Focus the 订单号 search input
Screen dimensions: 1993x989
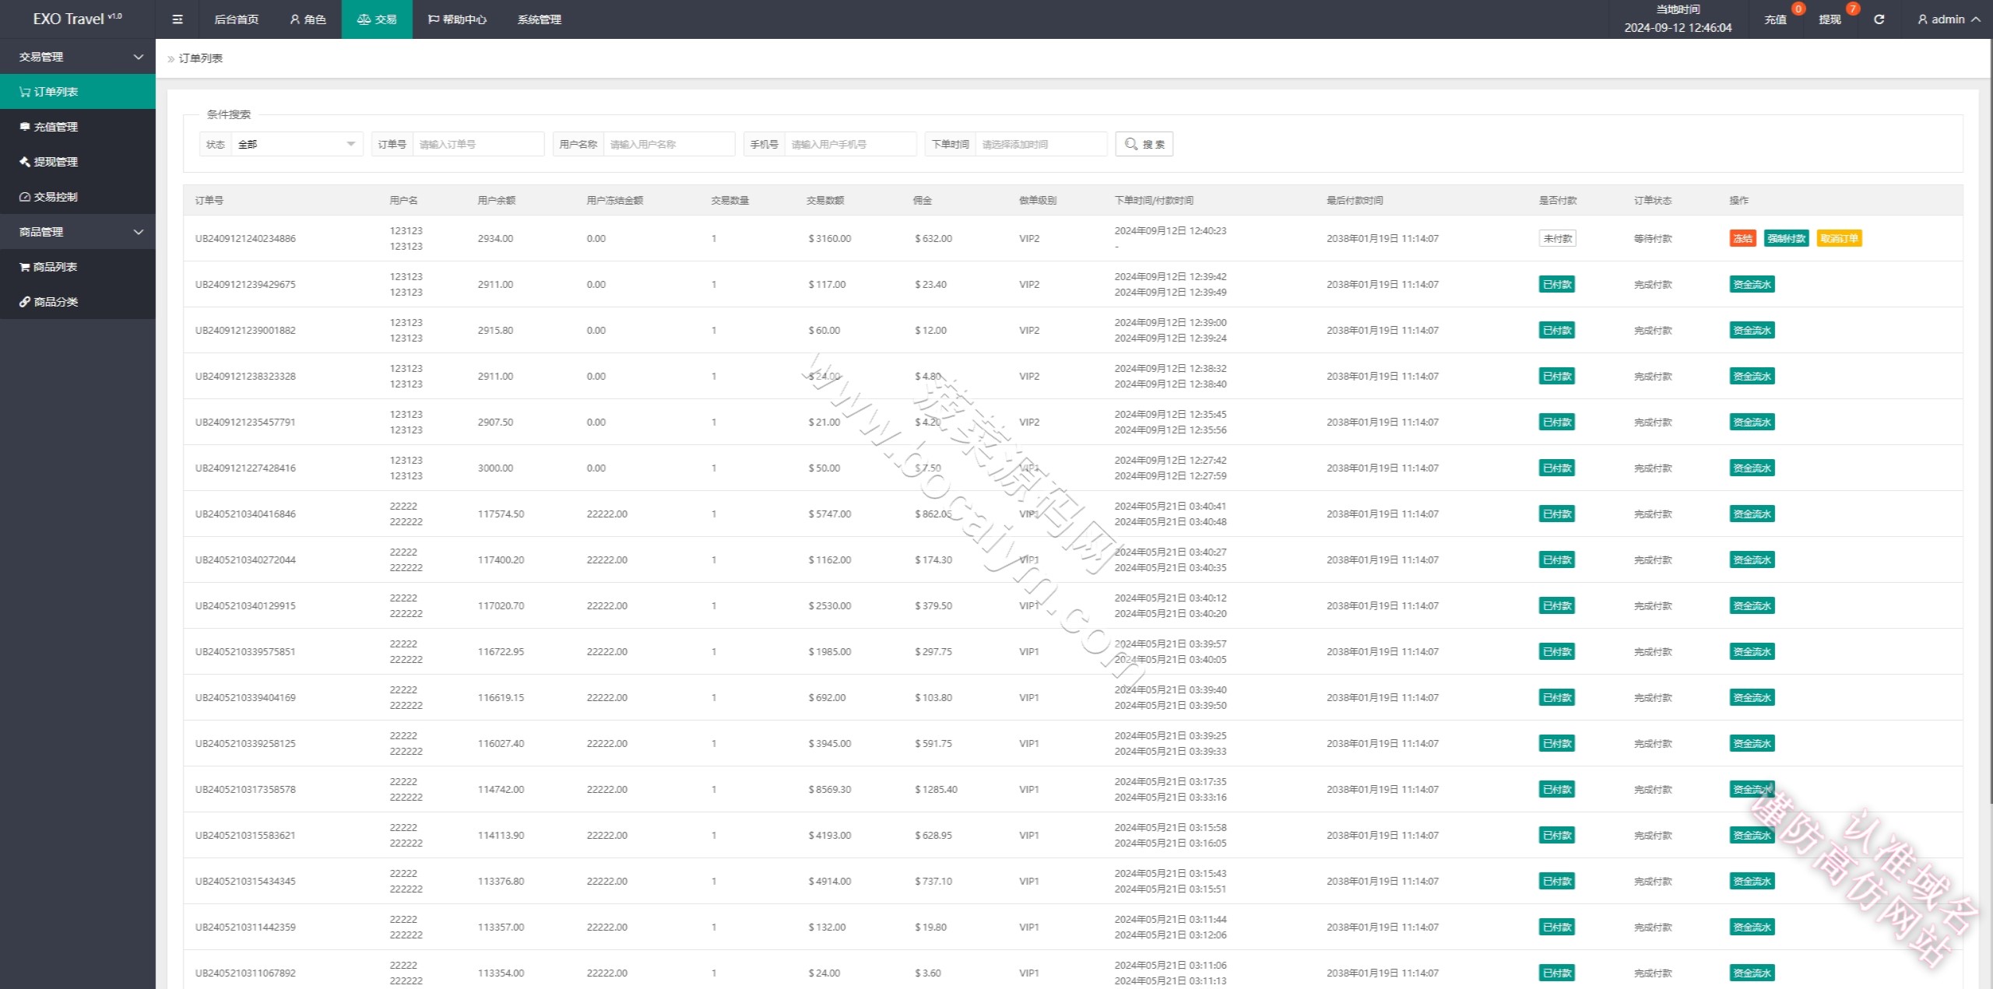(x=478, y=144)
